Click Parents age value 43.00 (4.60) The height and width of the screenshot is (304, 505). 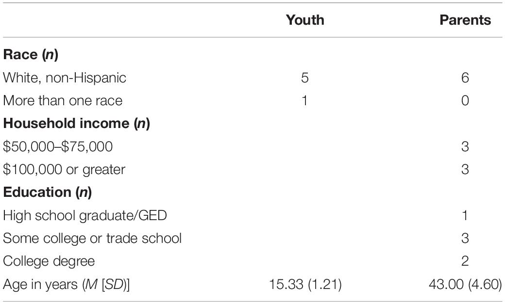pyautogui.click(x=465, y=285)
